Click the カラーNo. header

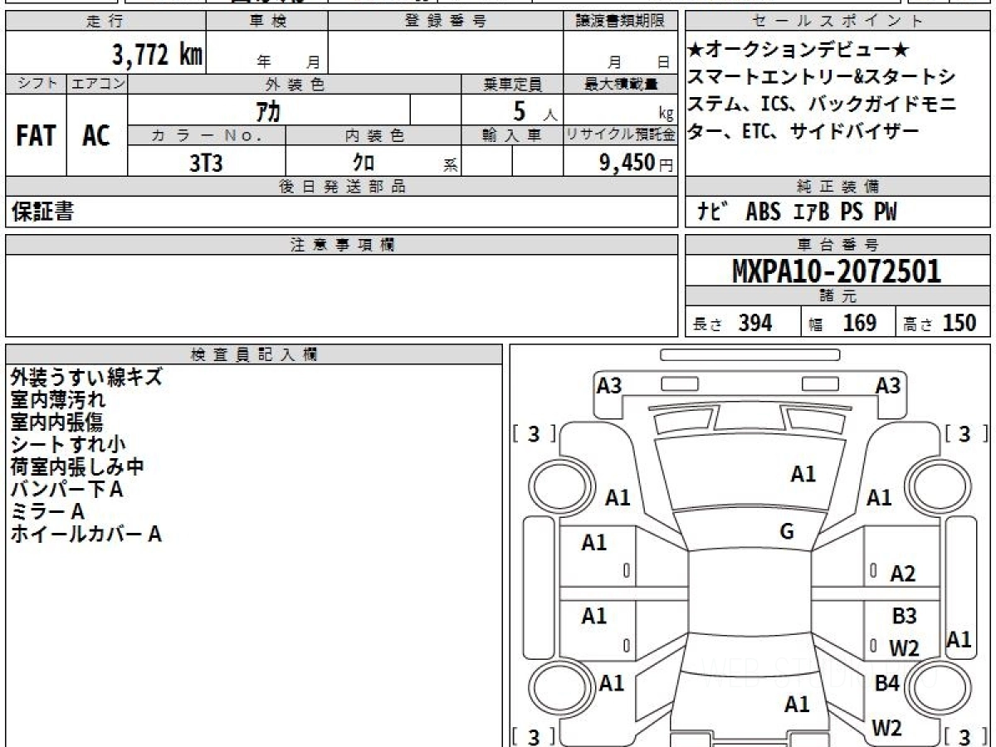(207, 135)
